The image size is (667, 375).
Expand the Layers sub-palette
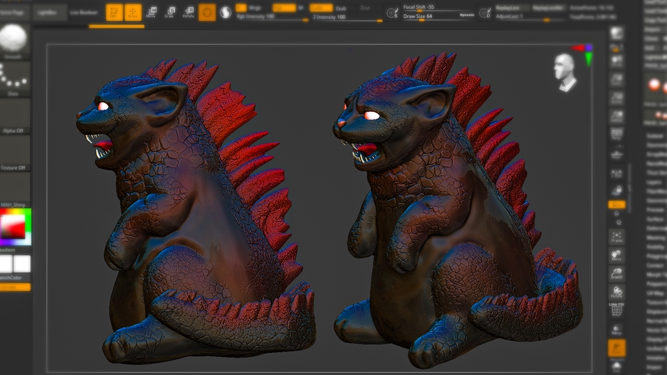654,182
